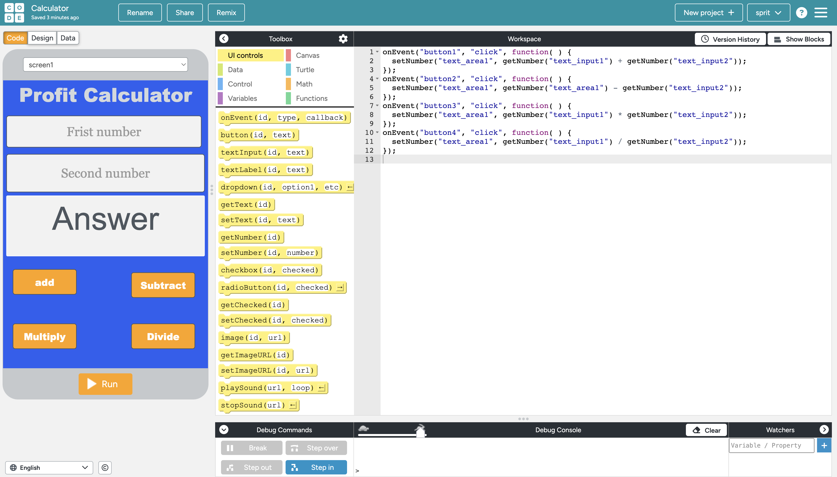This screenshot has height=477, width=837.
Task: Click the copyright icon
Action: [105, 468]
